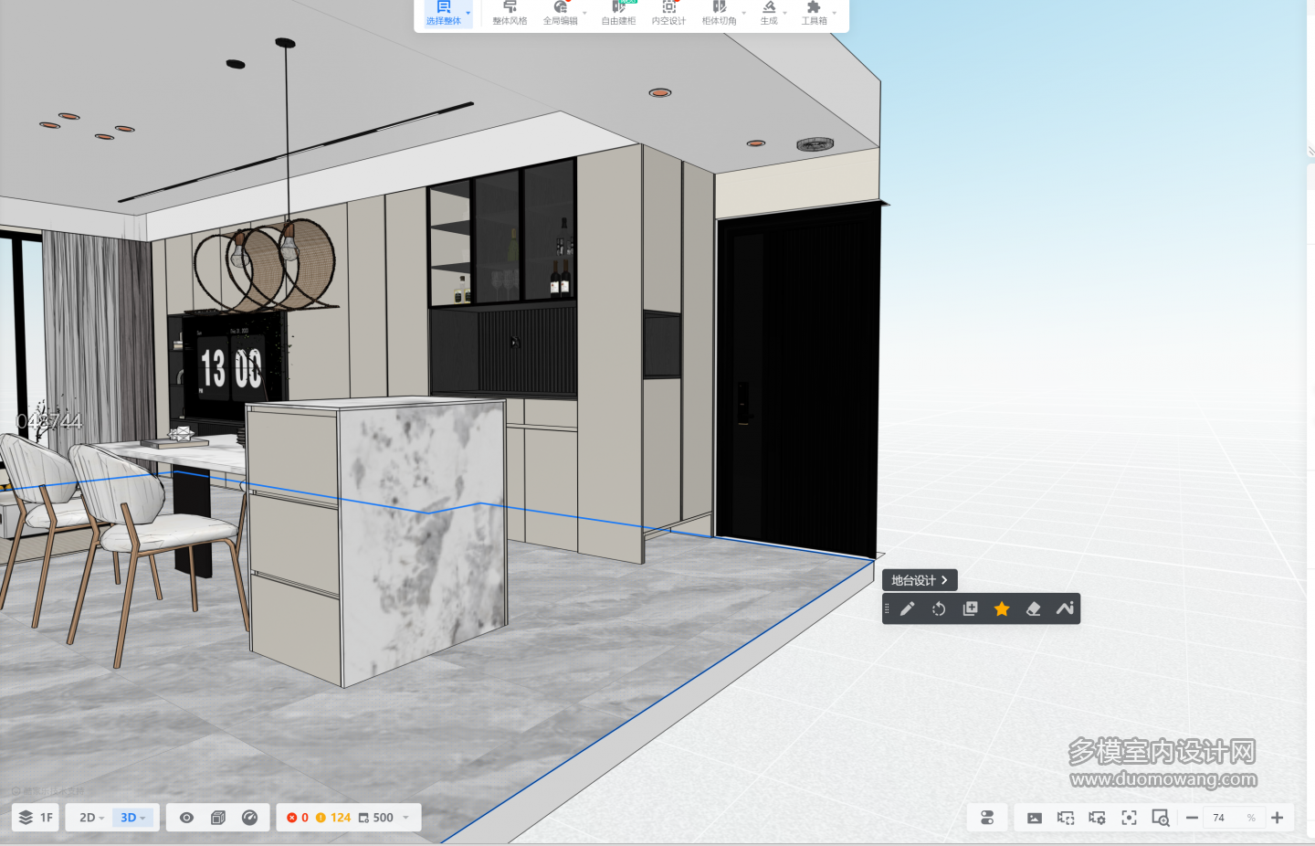Expand the 柜体切角 dropdown arrow

point(743,14)
